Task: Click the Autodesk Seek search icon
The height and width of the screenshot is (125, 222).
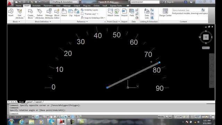Action: [x=203, y=10]
